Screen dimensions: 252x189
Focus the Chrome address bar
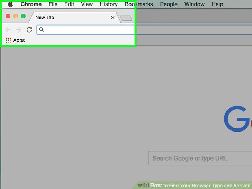pyautogui.click(x=144, y=30)
